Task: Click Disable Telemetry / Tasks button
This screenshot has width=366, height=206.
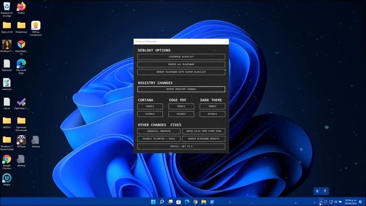Action: coord(159,138)
